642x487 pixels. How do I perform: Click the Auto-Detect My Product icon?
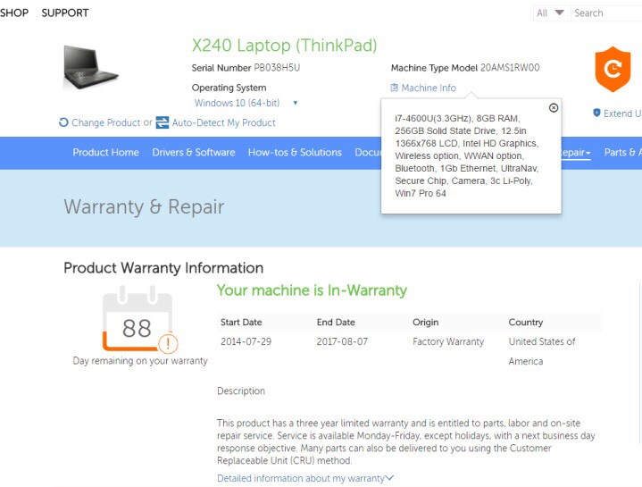tap(163, 123)
